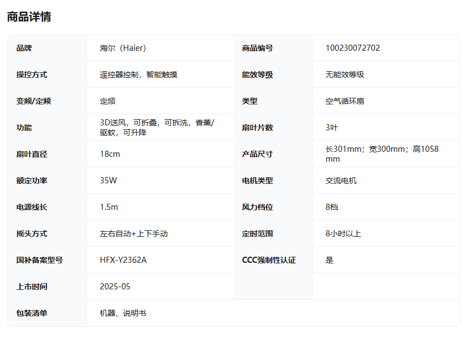This screenshot has width=463, height=339.
Task: Click the brand value 海尔（Haier）
Action: [123, 48]
